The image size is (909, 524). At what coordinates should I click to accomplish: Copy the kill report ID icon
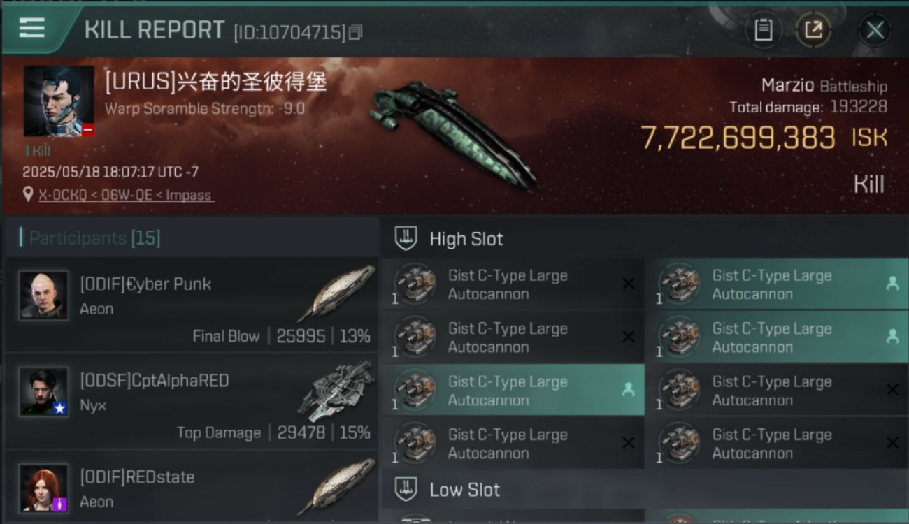pos(356,32)
